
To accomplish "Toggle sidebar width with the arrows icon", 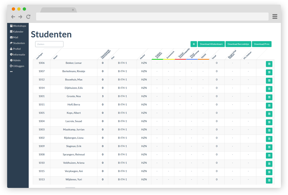I will click(x=11, y=72).
